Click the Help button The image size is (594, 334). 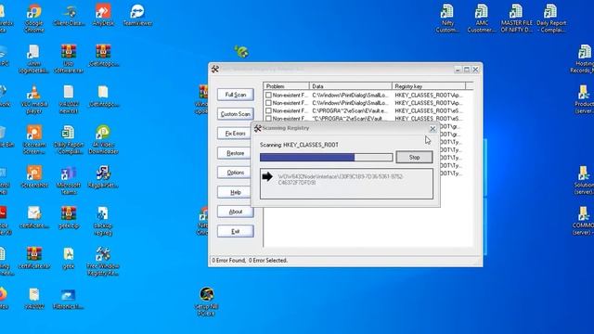point(235,192)
